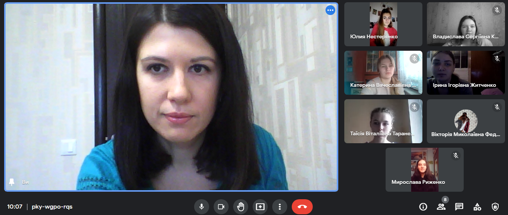Start presenting your screen
The image size is (508, 215).
point(260,207)
